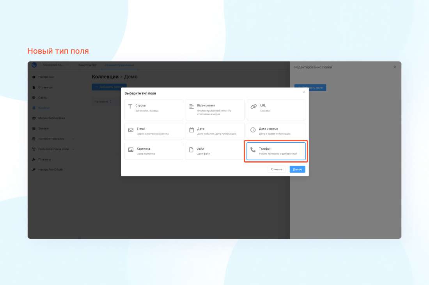The image size is (429, 285).
Task: Select the Строка field type icon
Action: click(x=130, y=107)
